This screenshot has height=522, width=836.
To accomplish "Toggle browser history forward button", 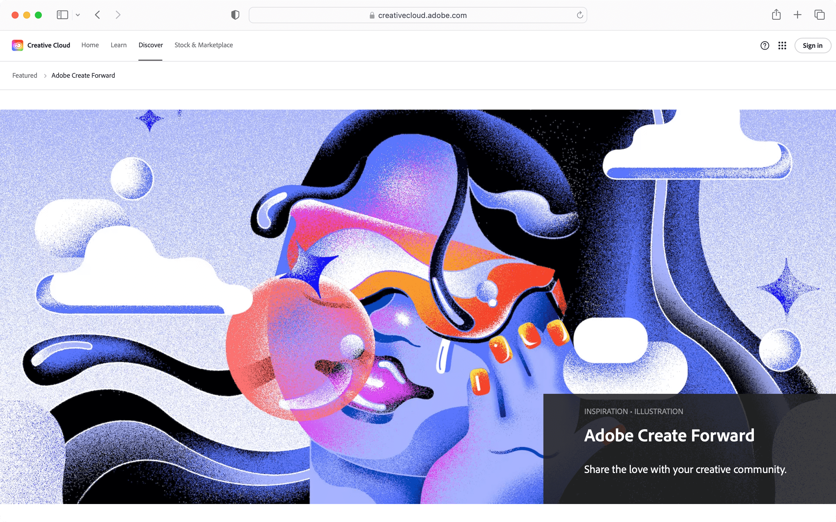I will [118, 14].
